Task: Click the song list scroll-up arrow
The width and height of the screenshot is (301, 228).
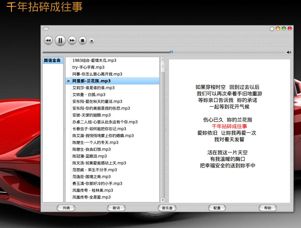Action: (163, 59)
